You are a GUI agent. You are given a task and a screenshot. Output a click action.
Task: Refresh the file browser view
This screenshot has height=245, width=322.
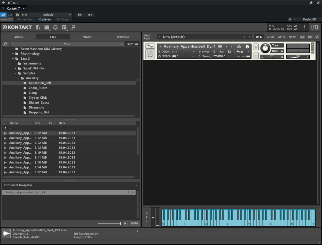5,44
